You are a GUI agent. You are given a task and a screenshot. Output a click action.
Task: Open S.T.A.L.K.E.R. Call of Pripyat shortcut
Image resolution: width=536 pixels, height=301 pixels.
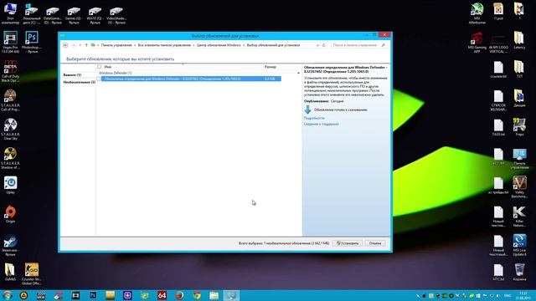pyautogui.click(x=10, y=100)
